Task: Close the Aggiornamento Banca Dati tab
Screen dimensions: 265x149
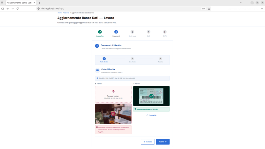Action: click(x=34, y=3)
